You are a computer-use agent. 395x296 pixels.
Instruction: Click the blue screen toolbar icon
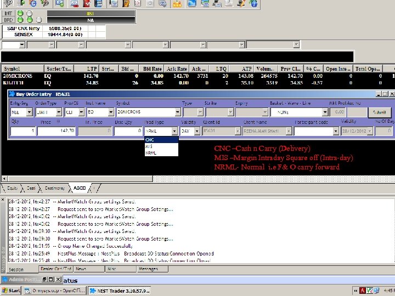(x=192, y=3)
